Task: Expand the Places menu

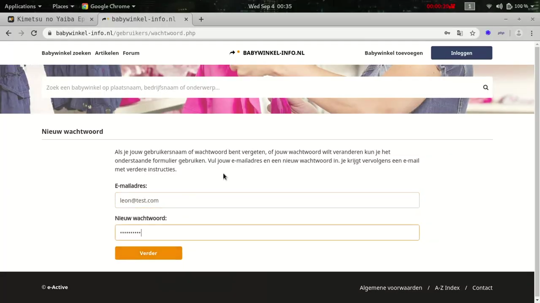Action: pyautogui.click(x=63, y=6)
